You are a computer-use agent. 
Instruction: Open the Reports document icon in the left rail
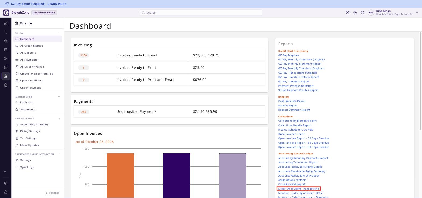point(6,85)
